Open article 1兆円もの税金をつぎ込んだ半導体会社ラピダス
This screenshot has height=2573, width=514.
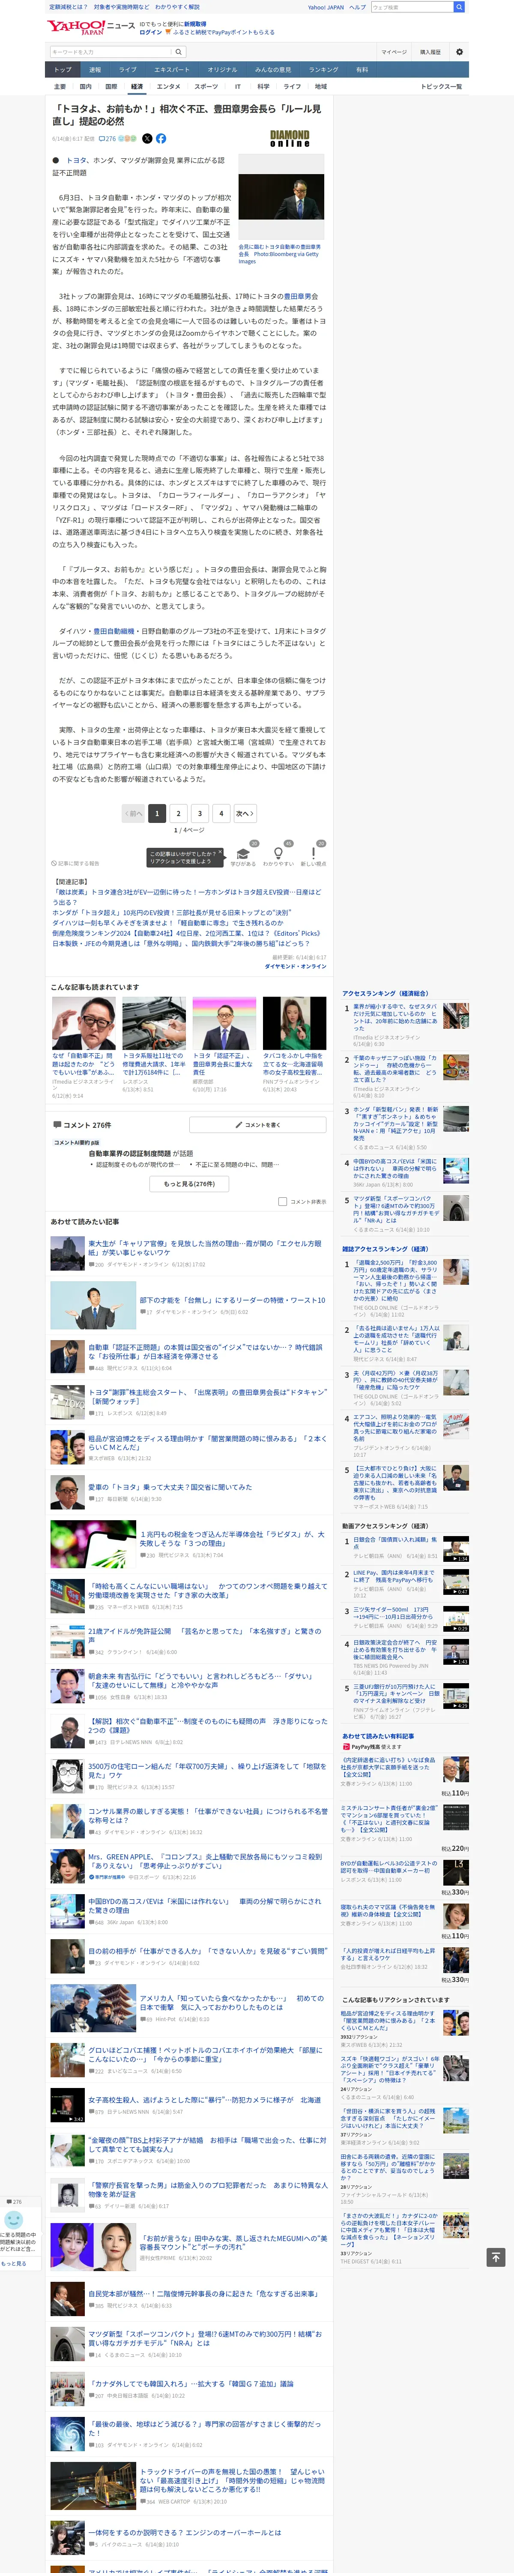233,1538
